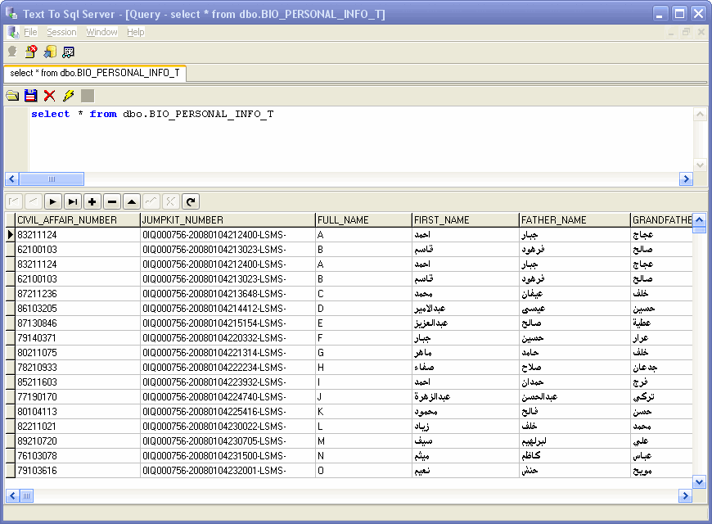
Task: Open the Window menu
Action: coord(101,32)
